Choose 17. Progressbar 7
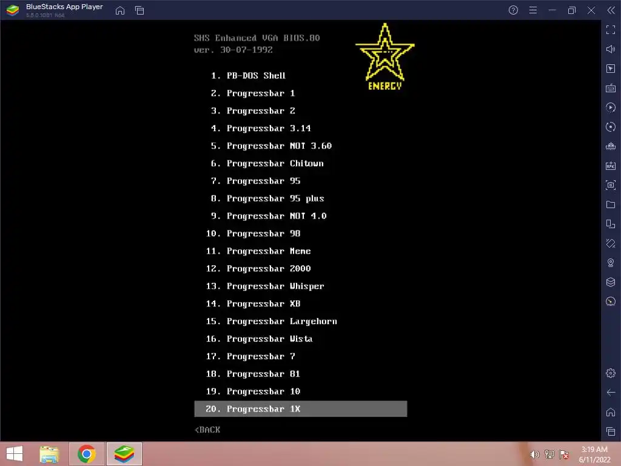 point(250,356)
